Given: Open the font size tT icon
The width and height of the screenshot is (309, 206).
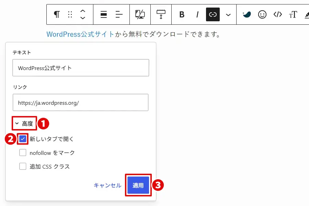Looking at the screenshot, I should [293, 14].
